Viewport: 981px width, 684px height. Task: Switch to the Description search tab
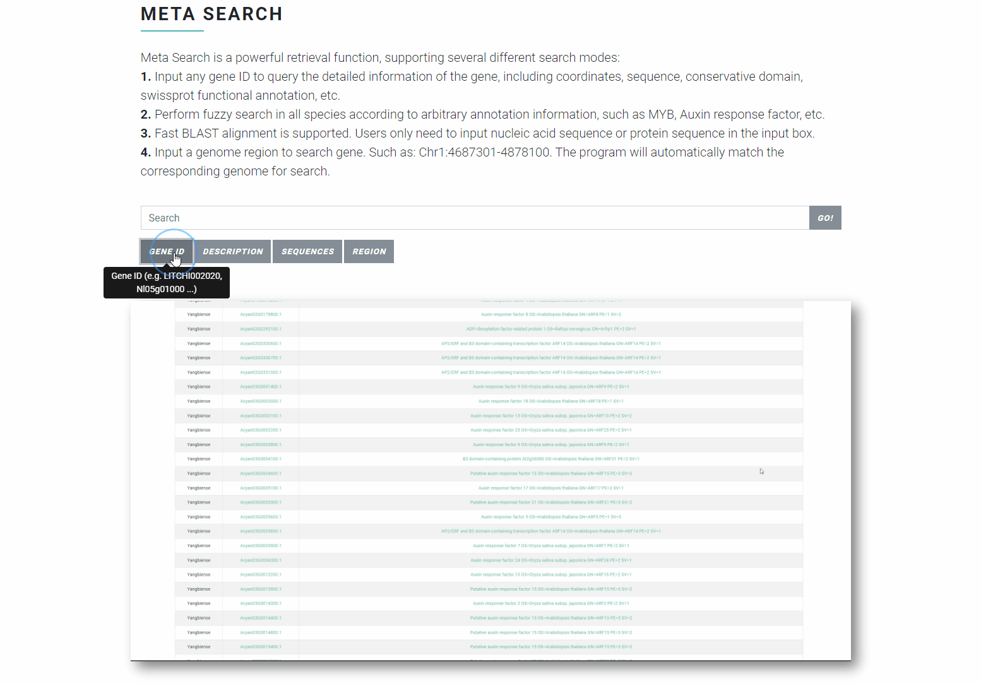coord(233,251)
